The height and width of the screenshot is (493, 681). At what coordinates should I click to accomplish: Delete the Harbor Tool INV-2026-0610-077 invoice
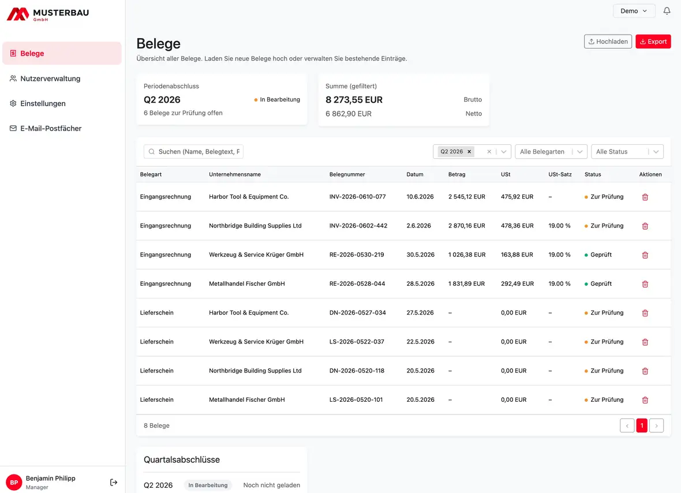(x=645, y=197)
